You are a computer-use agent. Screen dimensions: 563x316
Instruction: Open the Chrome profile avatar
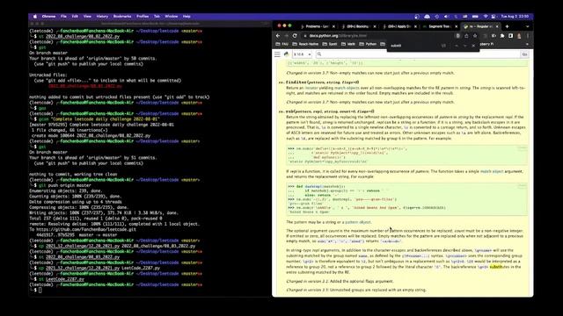click(x=519, y=36)
